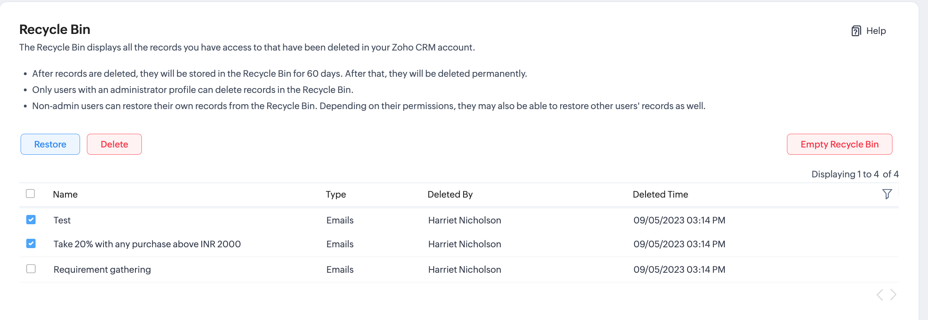928x320 pixels.
Task: Check the Requirement gathering record checkbox
Action: [31, 269]
